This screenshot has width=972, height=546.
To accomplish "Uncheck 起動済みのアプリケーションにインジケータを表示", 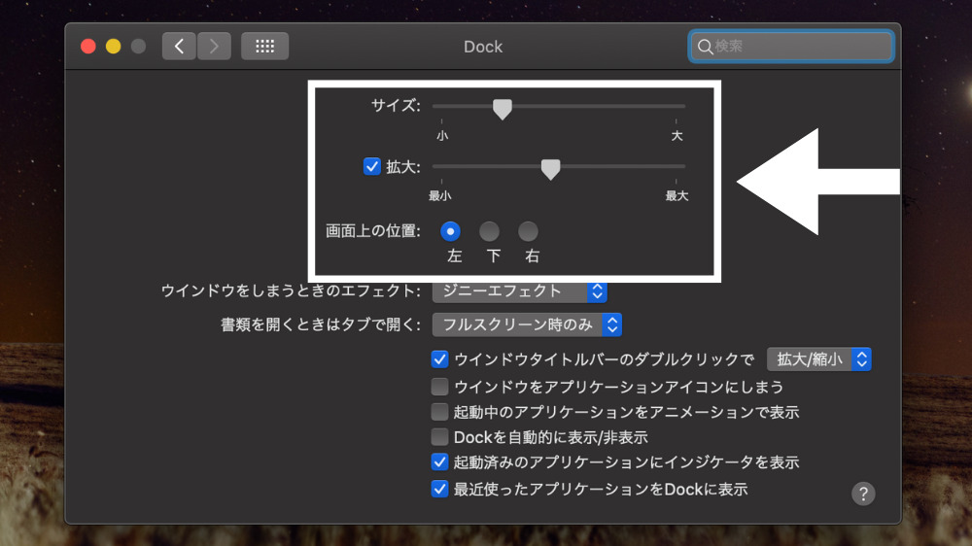I will pos(439,461).
